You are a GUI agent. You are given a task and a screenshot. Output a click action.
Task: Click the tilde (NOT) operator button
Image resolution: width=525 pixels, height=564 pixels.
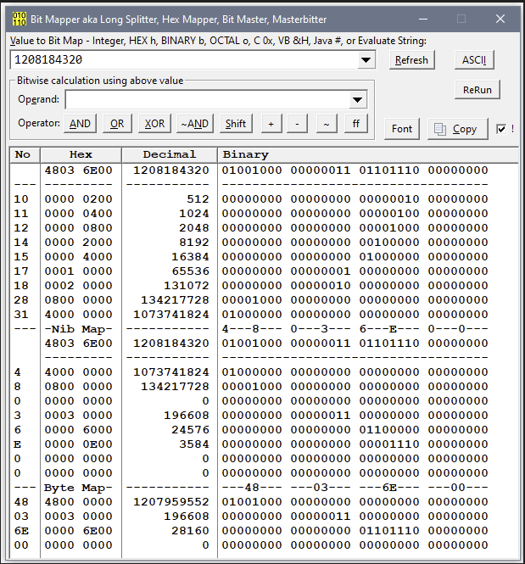pyautogui.click(x=327, y=124)
